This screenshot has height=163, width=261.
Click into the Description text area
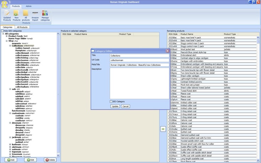point(139,83)
